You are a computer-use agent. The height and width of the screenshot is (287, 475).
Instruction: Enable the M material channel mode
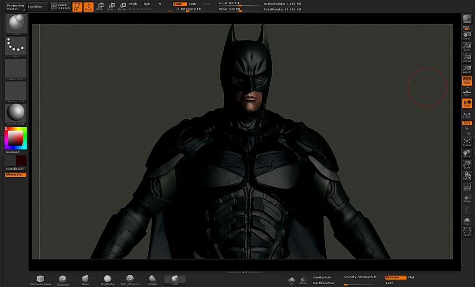pos(160,4)
